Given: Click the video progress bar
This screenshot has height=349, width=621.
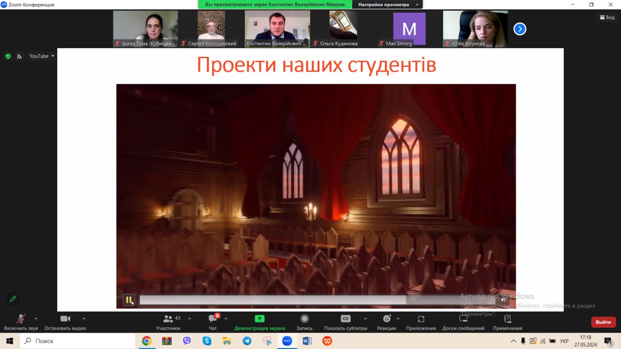Looking at the screenshot, I should 315,300.
